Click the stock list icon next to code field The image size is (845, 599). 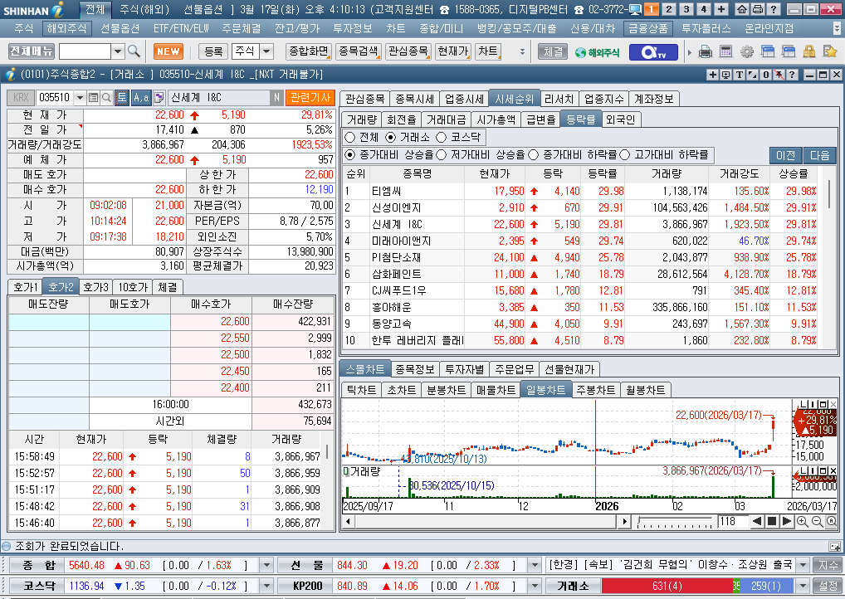pos(93,98)
